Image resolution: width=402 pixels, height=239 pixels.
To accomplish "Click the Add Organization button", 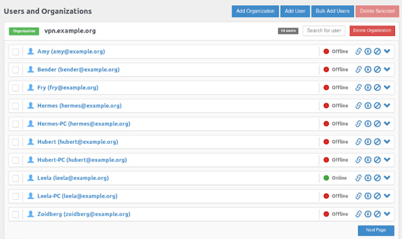I will point(255,11).
